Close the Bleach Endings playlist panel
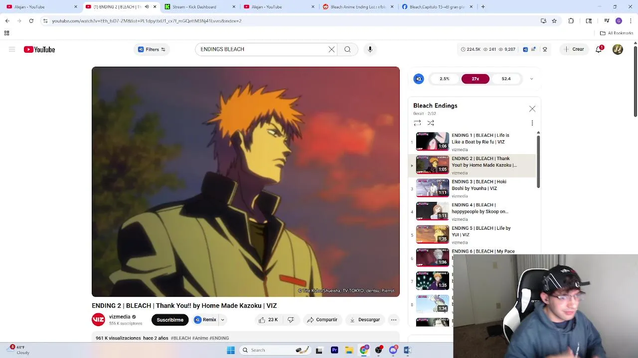 [532, 108]
